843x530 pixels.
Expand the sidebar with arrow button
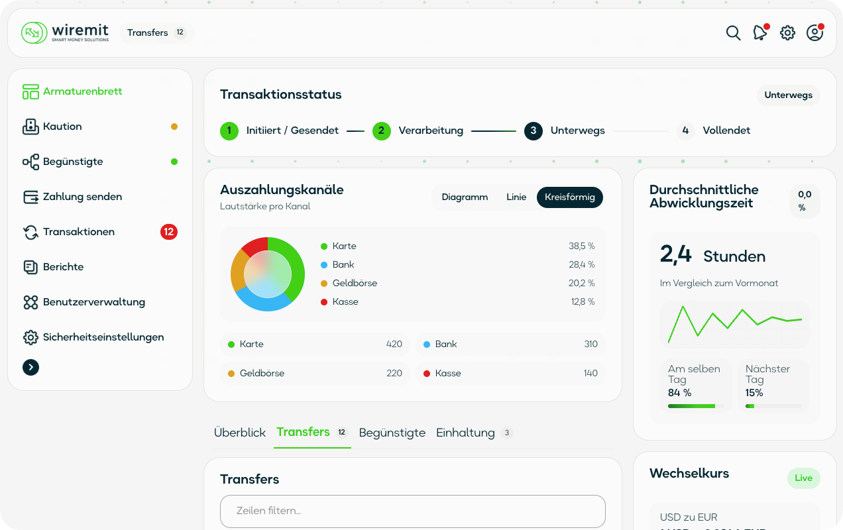(30, 367)
